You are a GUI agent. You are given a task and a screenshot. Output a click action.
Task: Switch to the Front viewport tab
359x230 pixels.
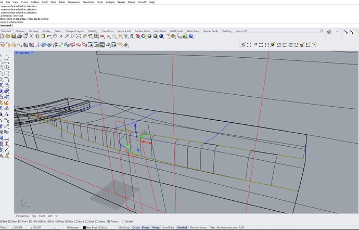pyautogui.click(x=42, y=215)
